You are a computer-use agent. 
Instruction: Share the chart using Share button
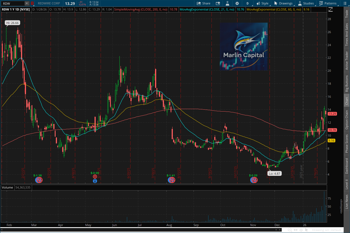[x=203, y=3]
